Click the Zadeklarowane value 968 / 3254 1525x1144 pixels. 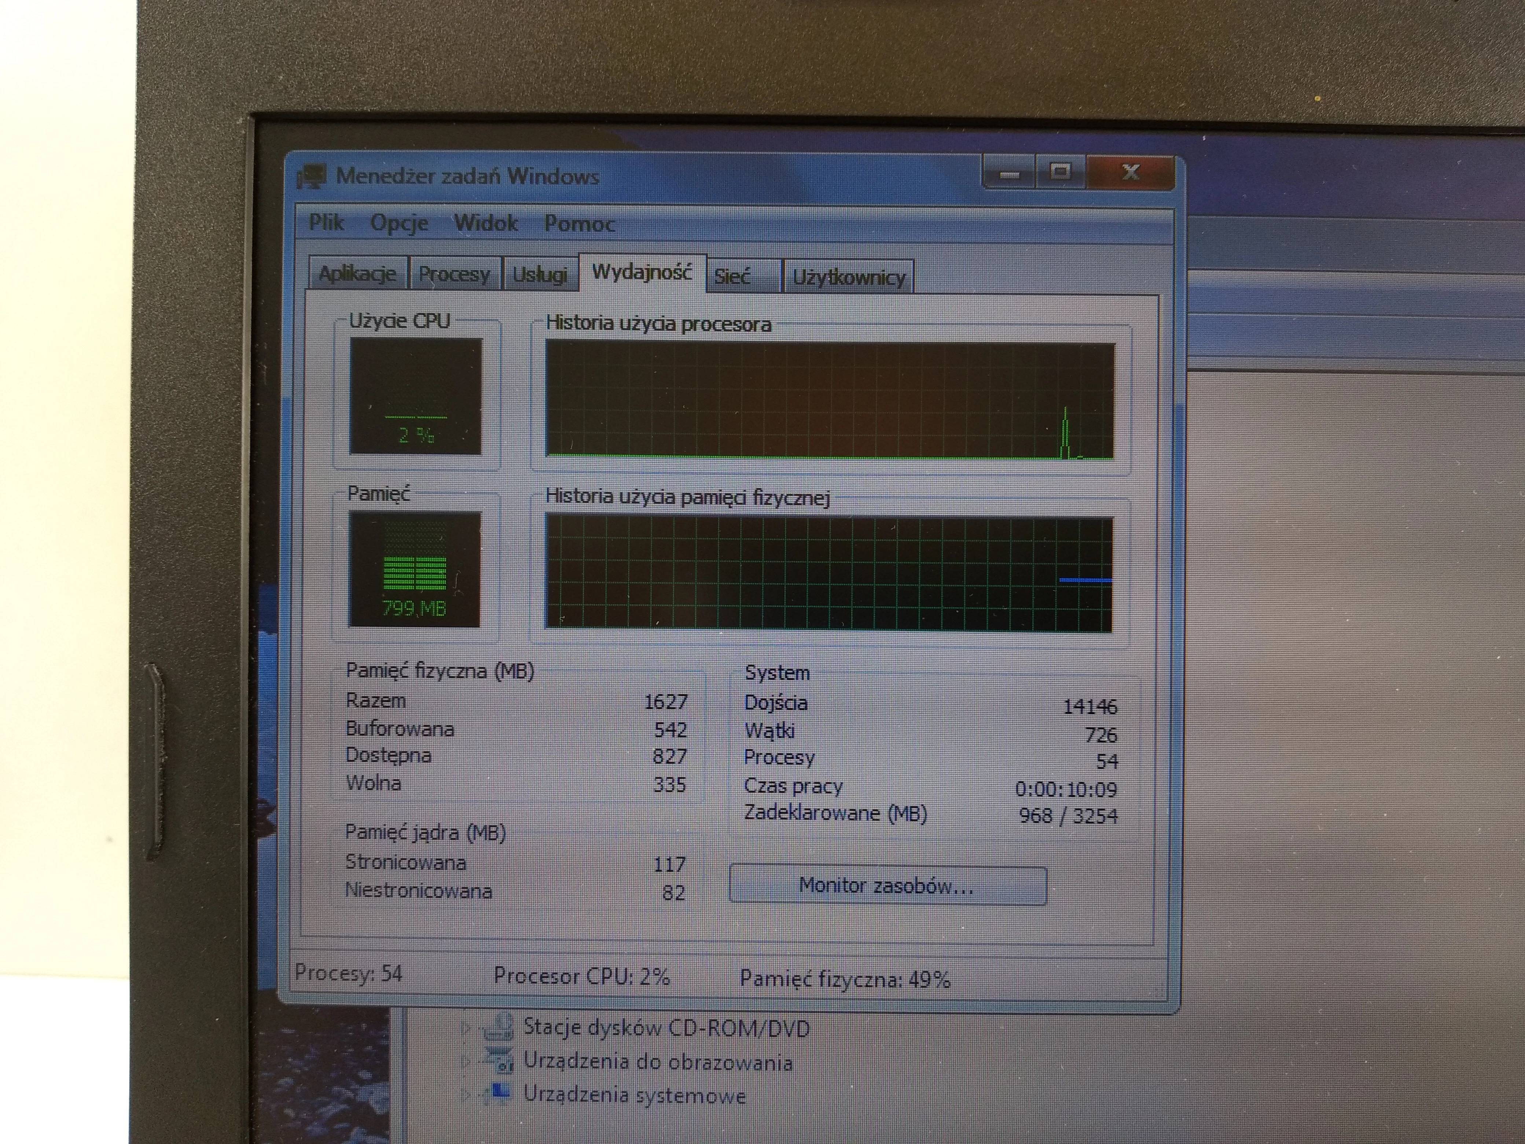click(1068, 817)
